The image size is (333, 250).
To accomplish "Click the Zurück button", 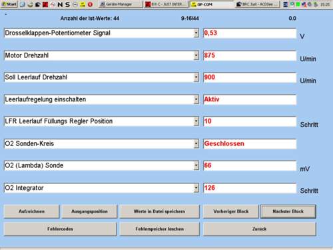I will pos(260,229).
